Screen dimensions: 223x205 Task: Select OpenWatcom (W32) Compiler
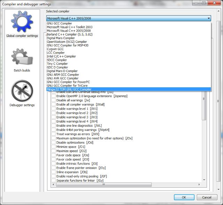129,42
